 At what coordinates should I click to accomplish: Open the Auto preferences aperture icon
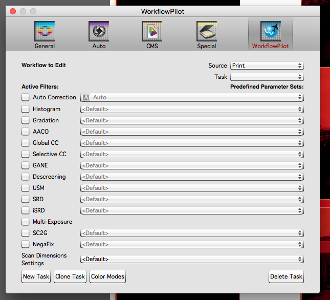[x=99, y=31]
